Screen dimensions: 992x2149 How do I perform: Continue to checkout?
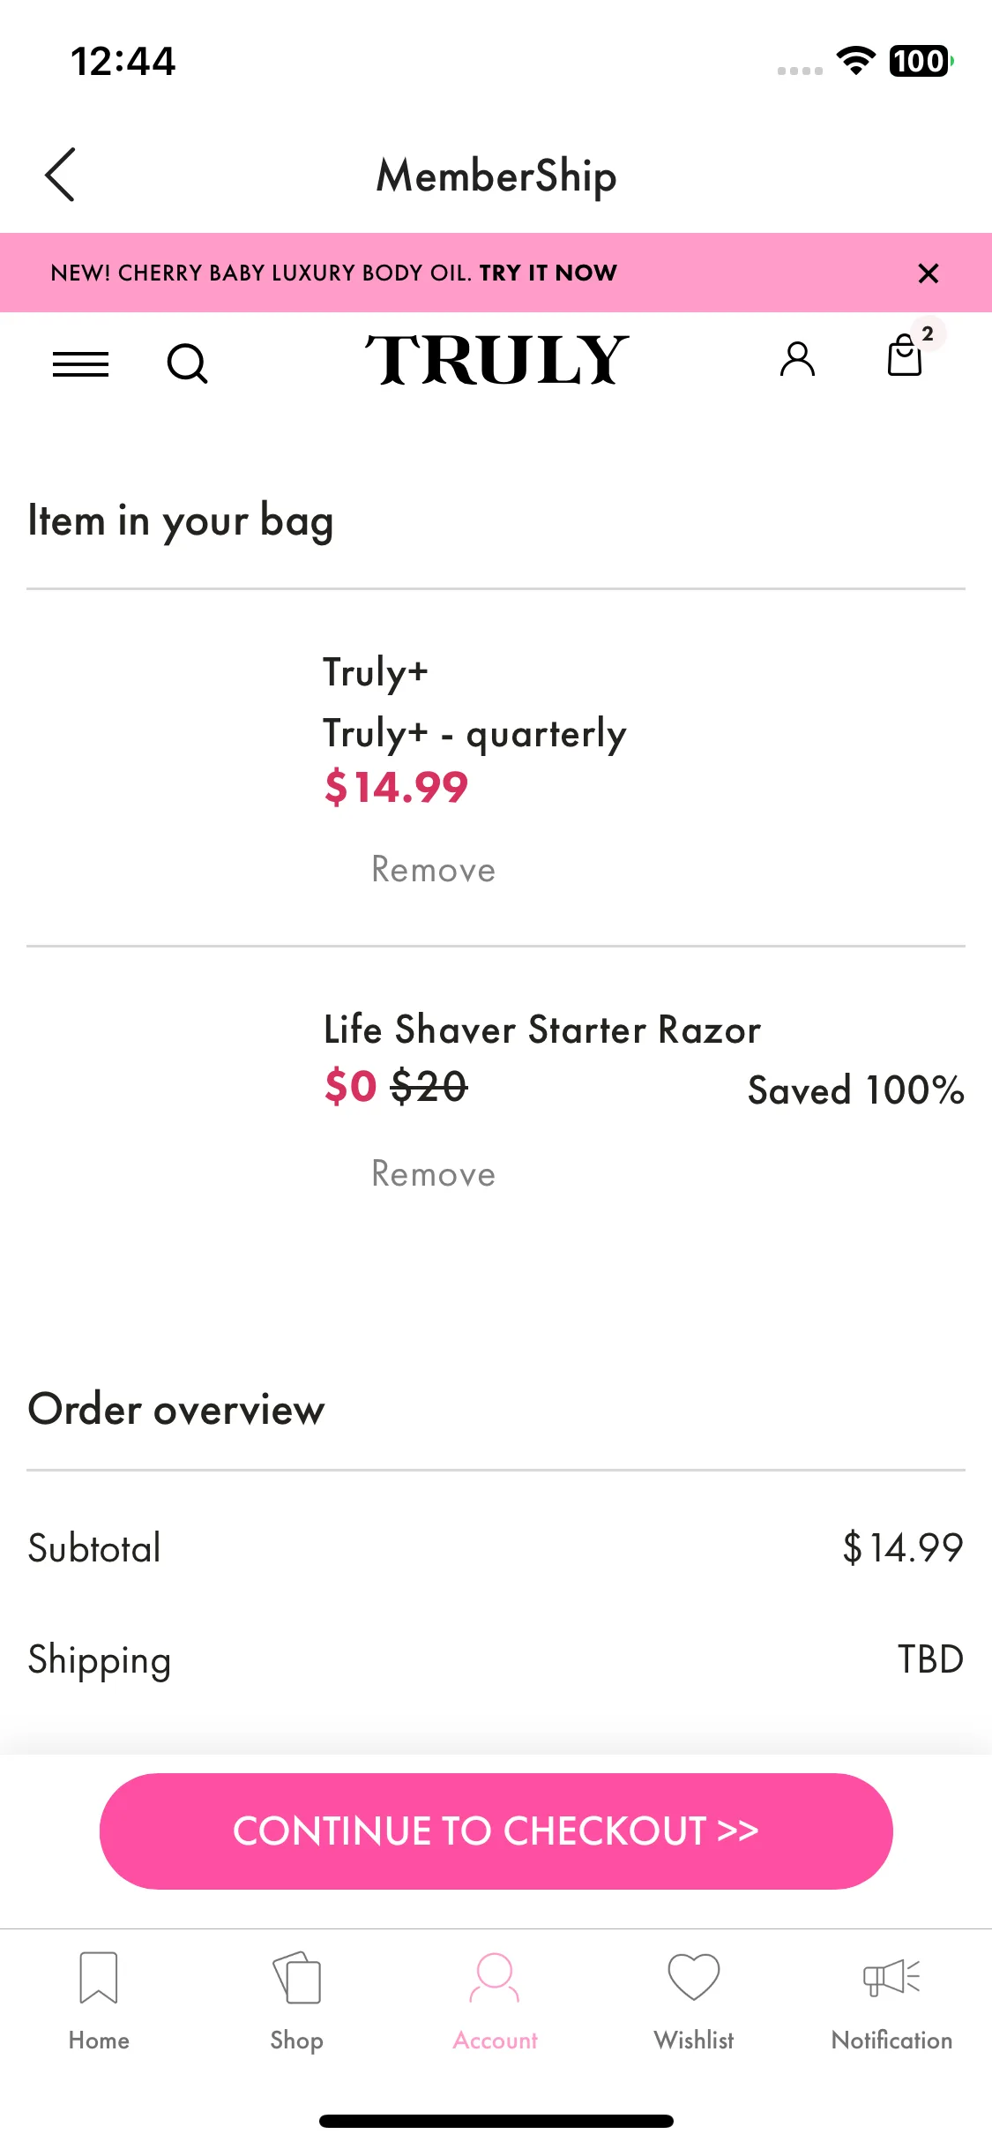pyautogui.click(x=496, y=1831)
